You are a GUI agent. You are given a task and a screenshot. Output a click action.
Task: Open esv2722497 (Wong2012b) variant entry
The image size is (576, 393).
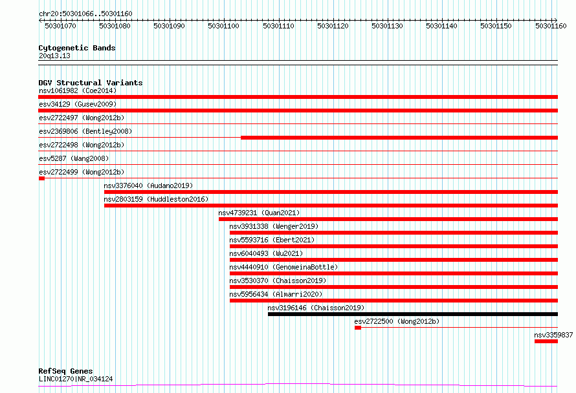click(x=82, y=118)
